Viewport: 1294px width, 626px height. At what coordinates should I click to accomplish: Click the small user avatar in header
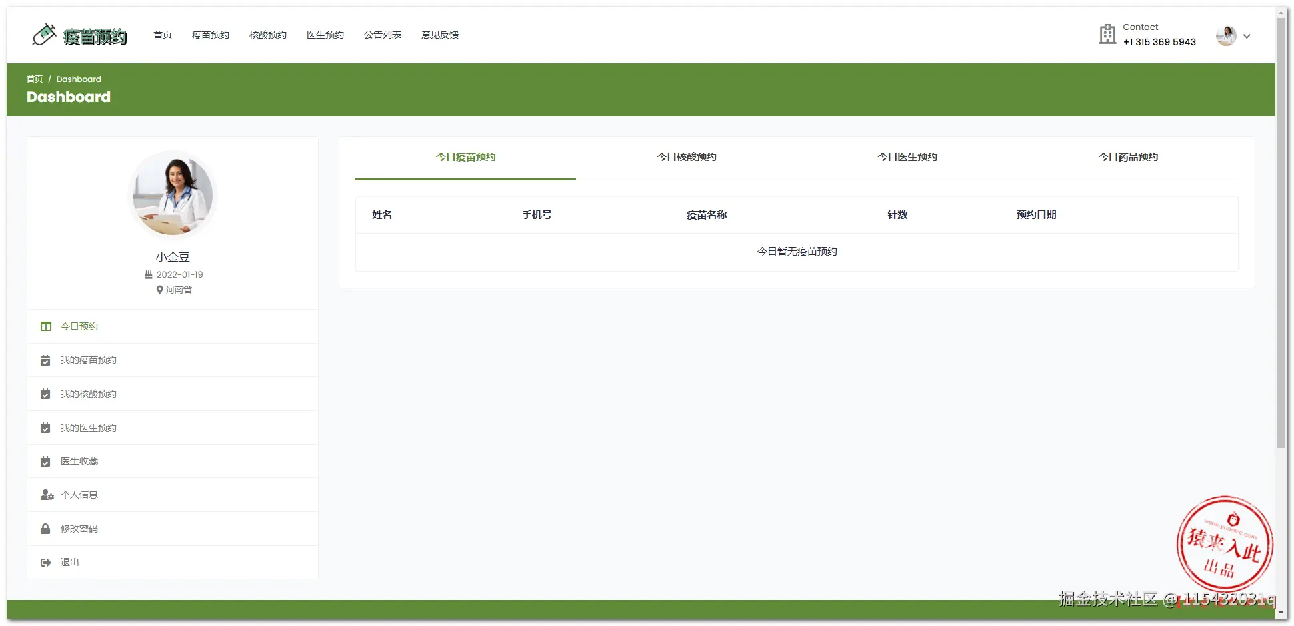(1226, 35)
